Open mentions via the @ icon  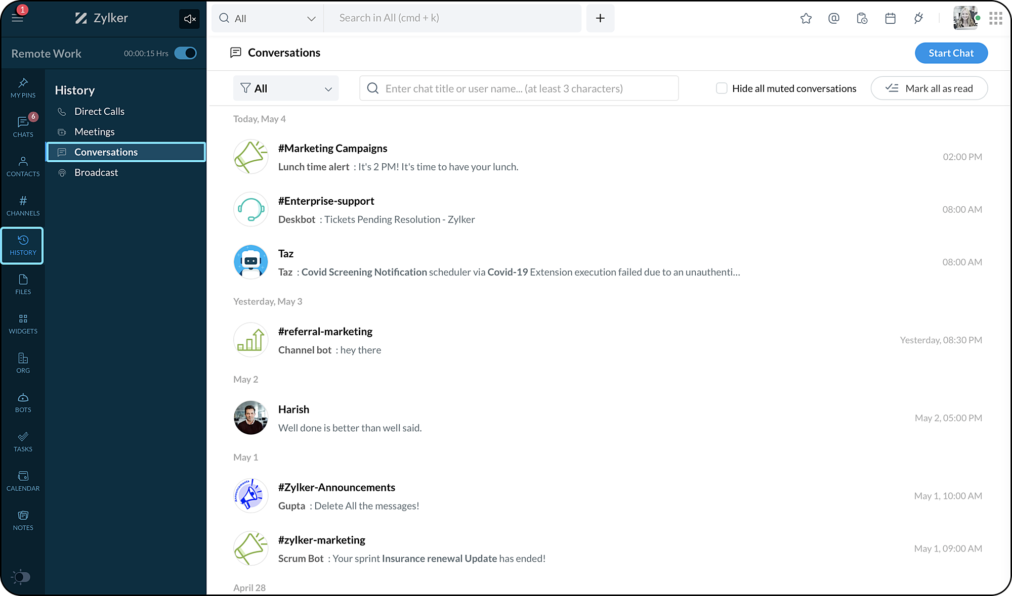[834, 19]
